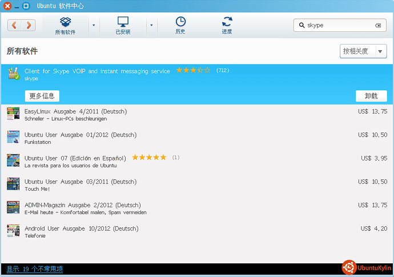Click the (712) review count
Screen dimensions: 394x277
(x=223, y=70)
